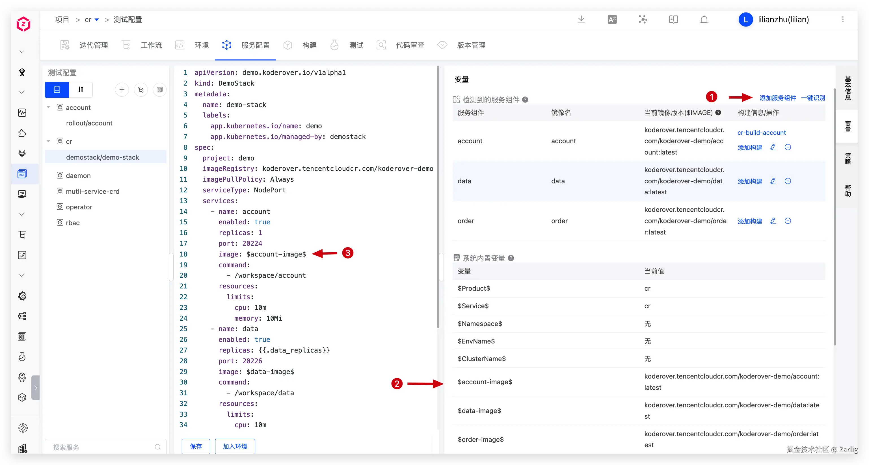The image size is (869, 465).
Task: Remove the order component minus icon
Action: coord(788,221)
